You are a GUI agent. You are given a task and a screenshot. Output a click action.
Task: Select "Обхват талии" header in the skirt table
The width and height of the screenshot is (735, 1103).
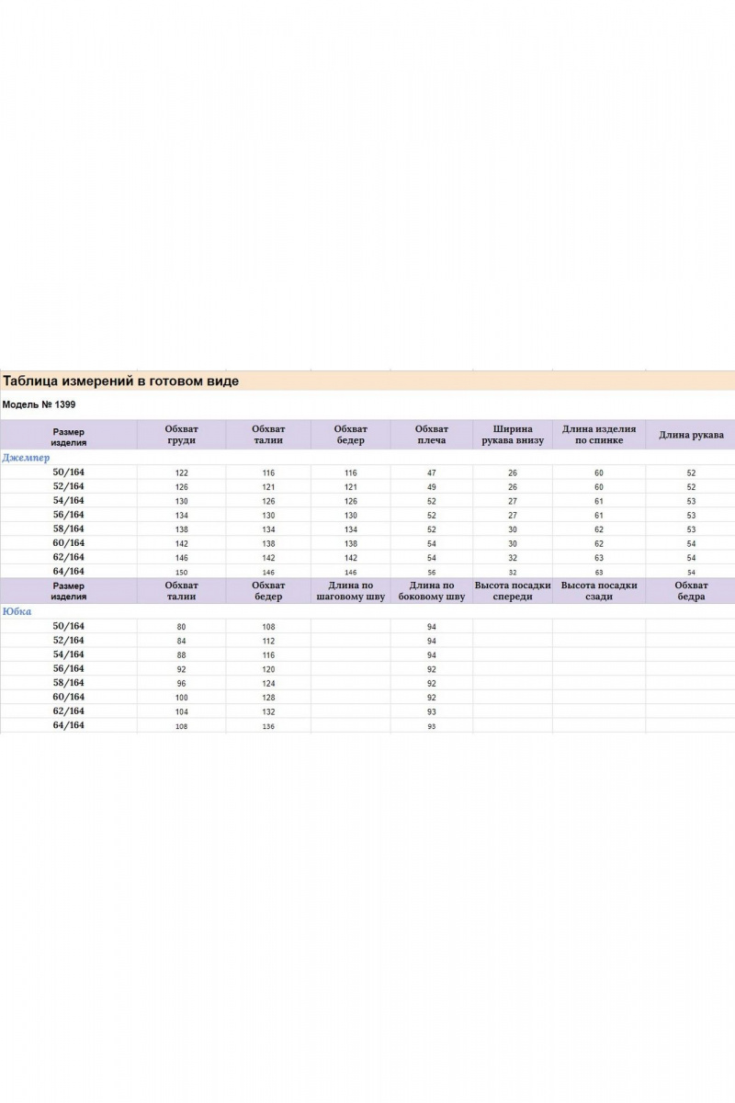[181, 590]
